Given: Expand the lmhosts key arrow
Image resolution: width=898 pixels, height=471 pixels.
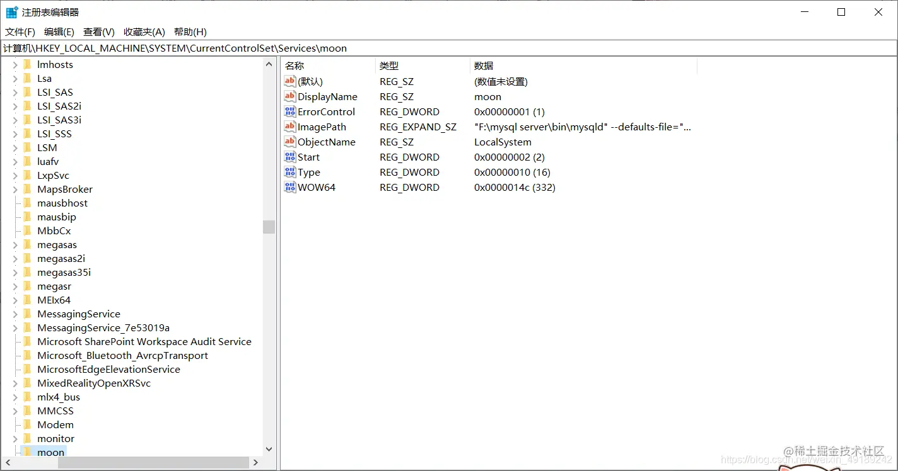Looking at the screenshot, I should tap(15, 64).
